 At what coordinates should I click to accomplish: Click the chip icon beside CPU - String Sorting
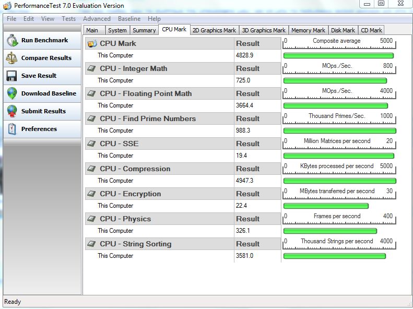(92, 244)
